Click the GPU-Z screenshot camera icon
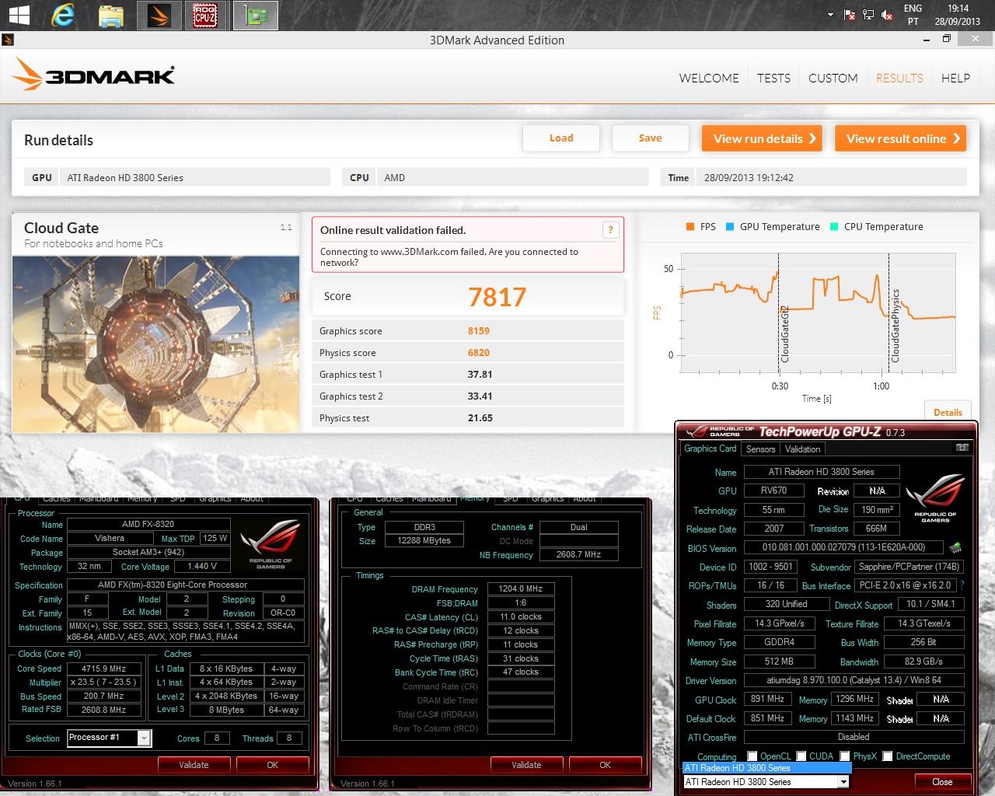 point(962,448)
